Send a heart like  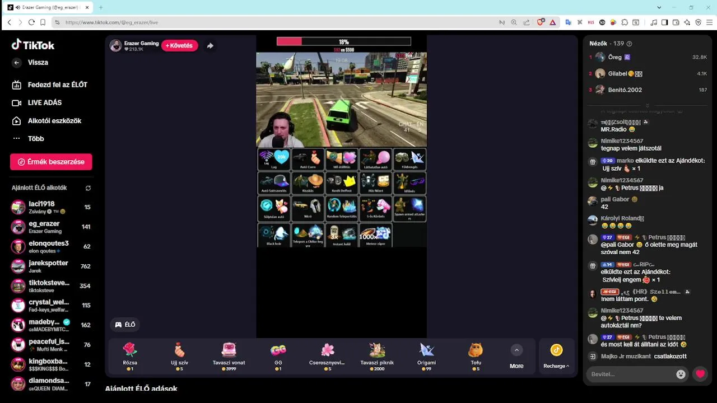coord(700,374)
